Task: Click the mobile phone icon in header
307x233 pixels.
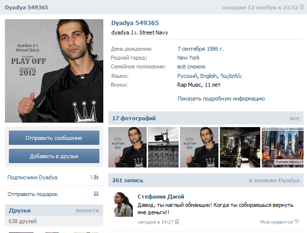Action: pos(302,7)
